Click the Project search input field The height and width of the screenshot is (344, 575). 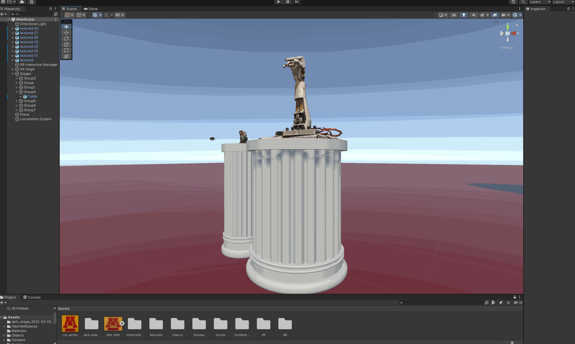pos(443,303)
